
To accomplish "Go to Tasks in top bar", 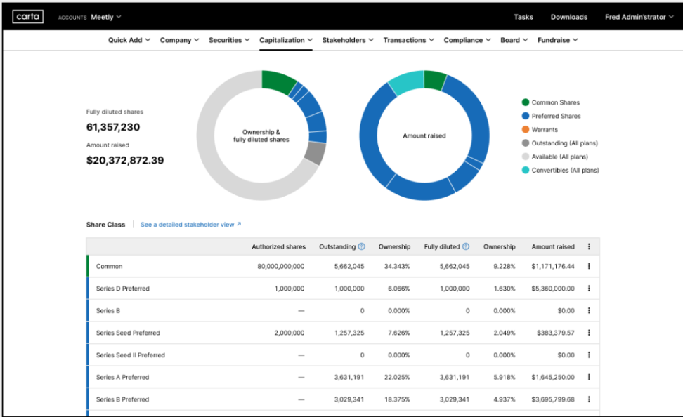I will (x=523, y=17).
